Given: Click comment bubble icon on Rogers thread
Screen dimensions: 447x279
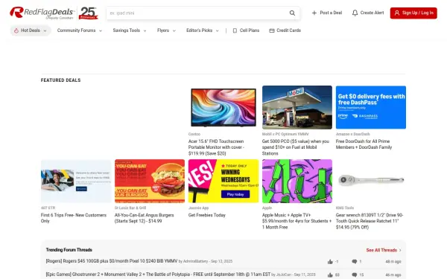Looking at the screenshot, I should click(355, 262).
